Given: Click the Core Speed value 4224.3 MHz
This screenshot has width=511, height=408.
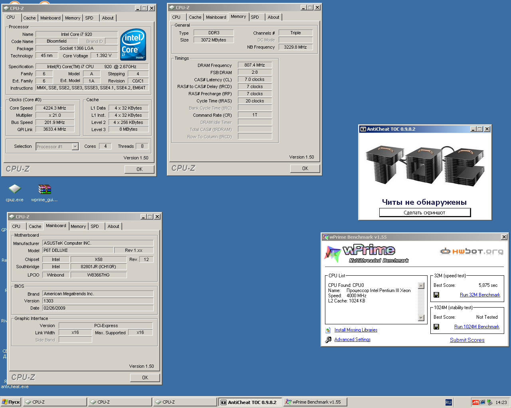Looking at the screenshot, I should coord(55,108).
